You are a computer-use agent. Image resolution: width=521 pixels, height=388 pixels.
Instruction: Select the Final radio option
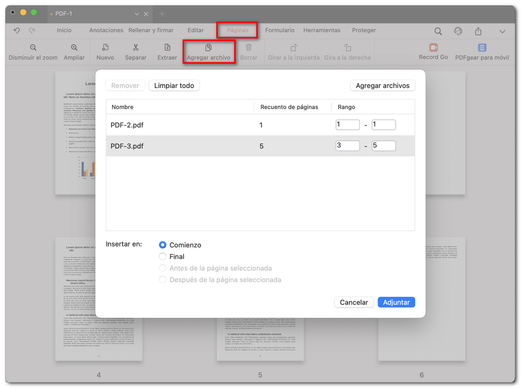(163, 256)
